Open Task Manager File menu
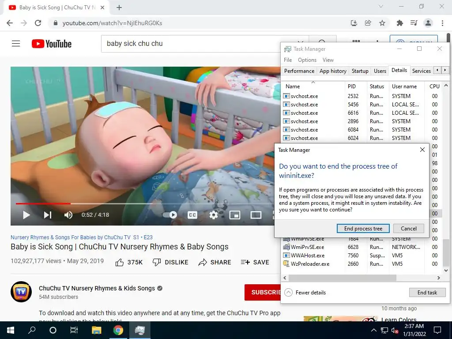 click(x=288, y=60)
